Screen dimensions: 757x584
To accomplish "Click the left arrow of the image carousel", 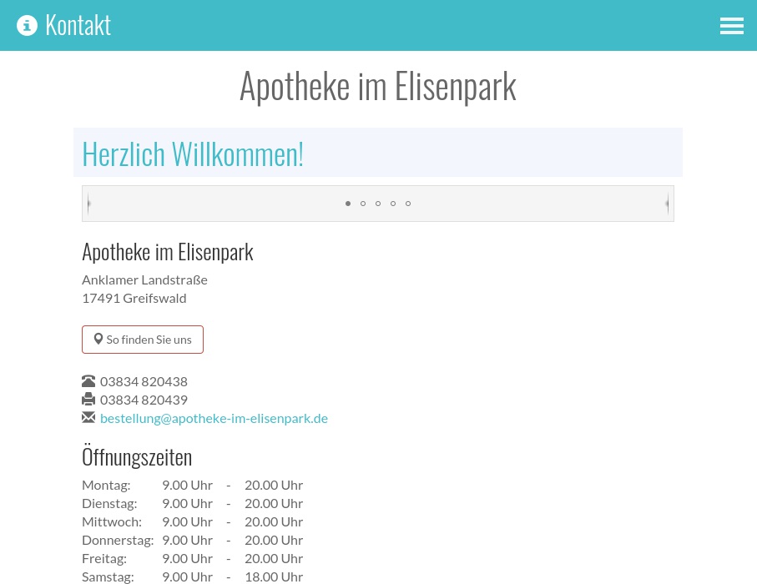I will tap(89, 204).
